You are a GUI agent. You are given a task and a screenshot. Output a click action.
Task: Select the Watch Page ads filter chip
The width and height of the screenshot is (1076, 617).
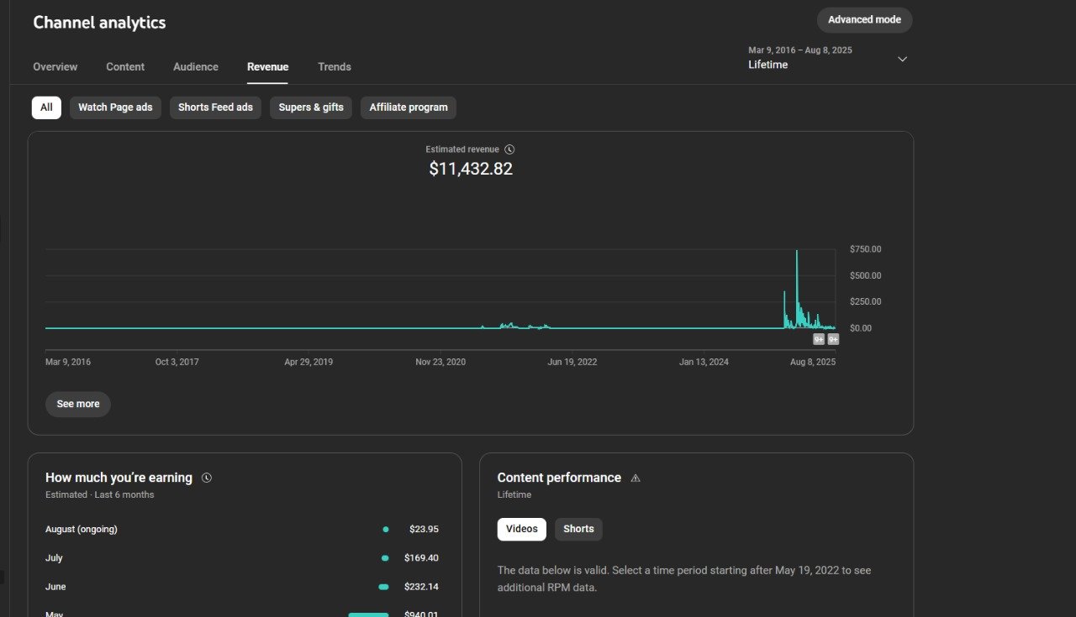[115, 107]
